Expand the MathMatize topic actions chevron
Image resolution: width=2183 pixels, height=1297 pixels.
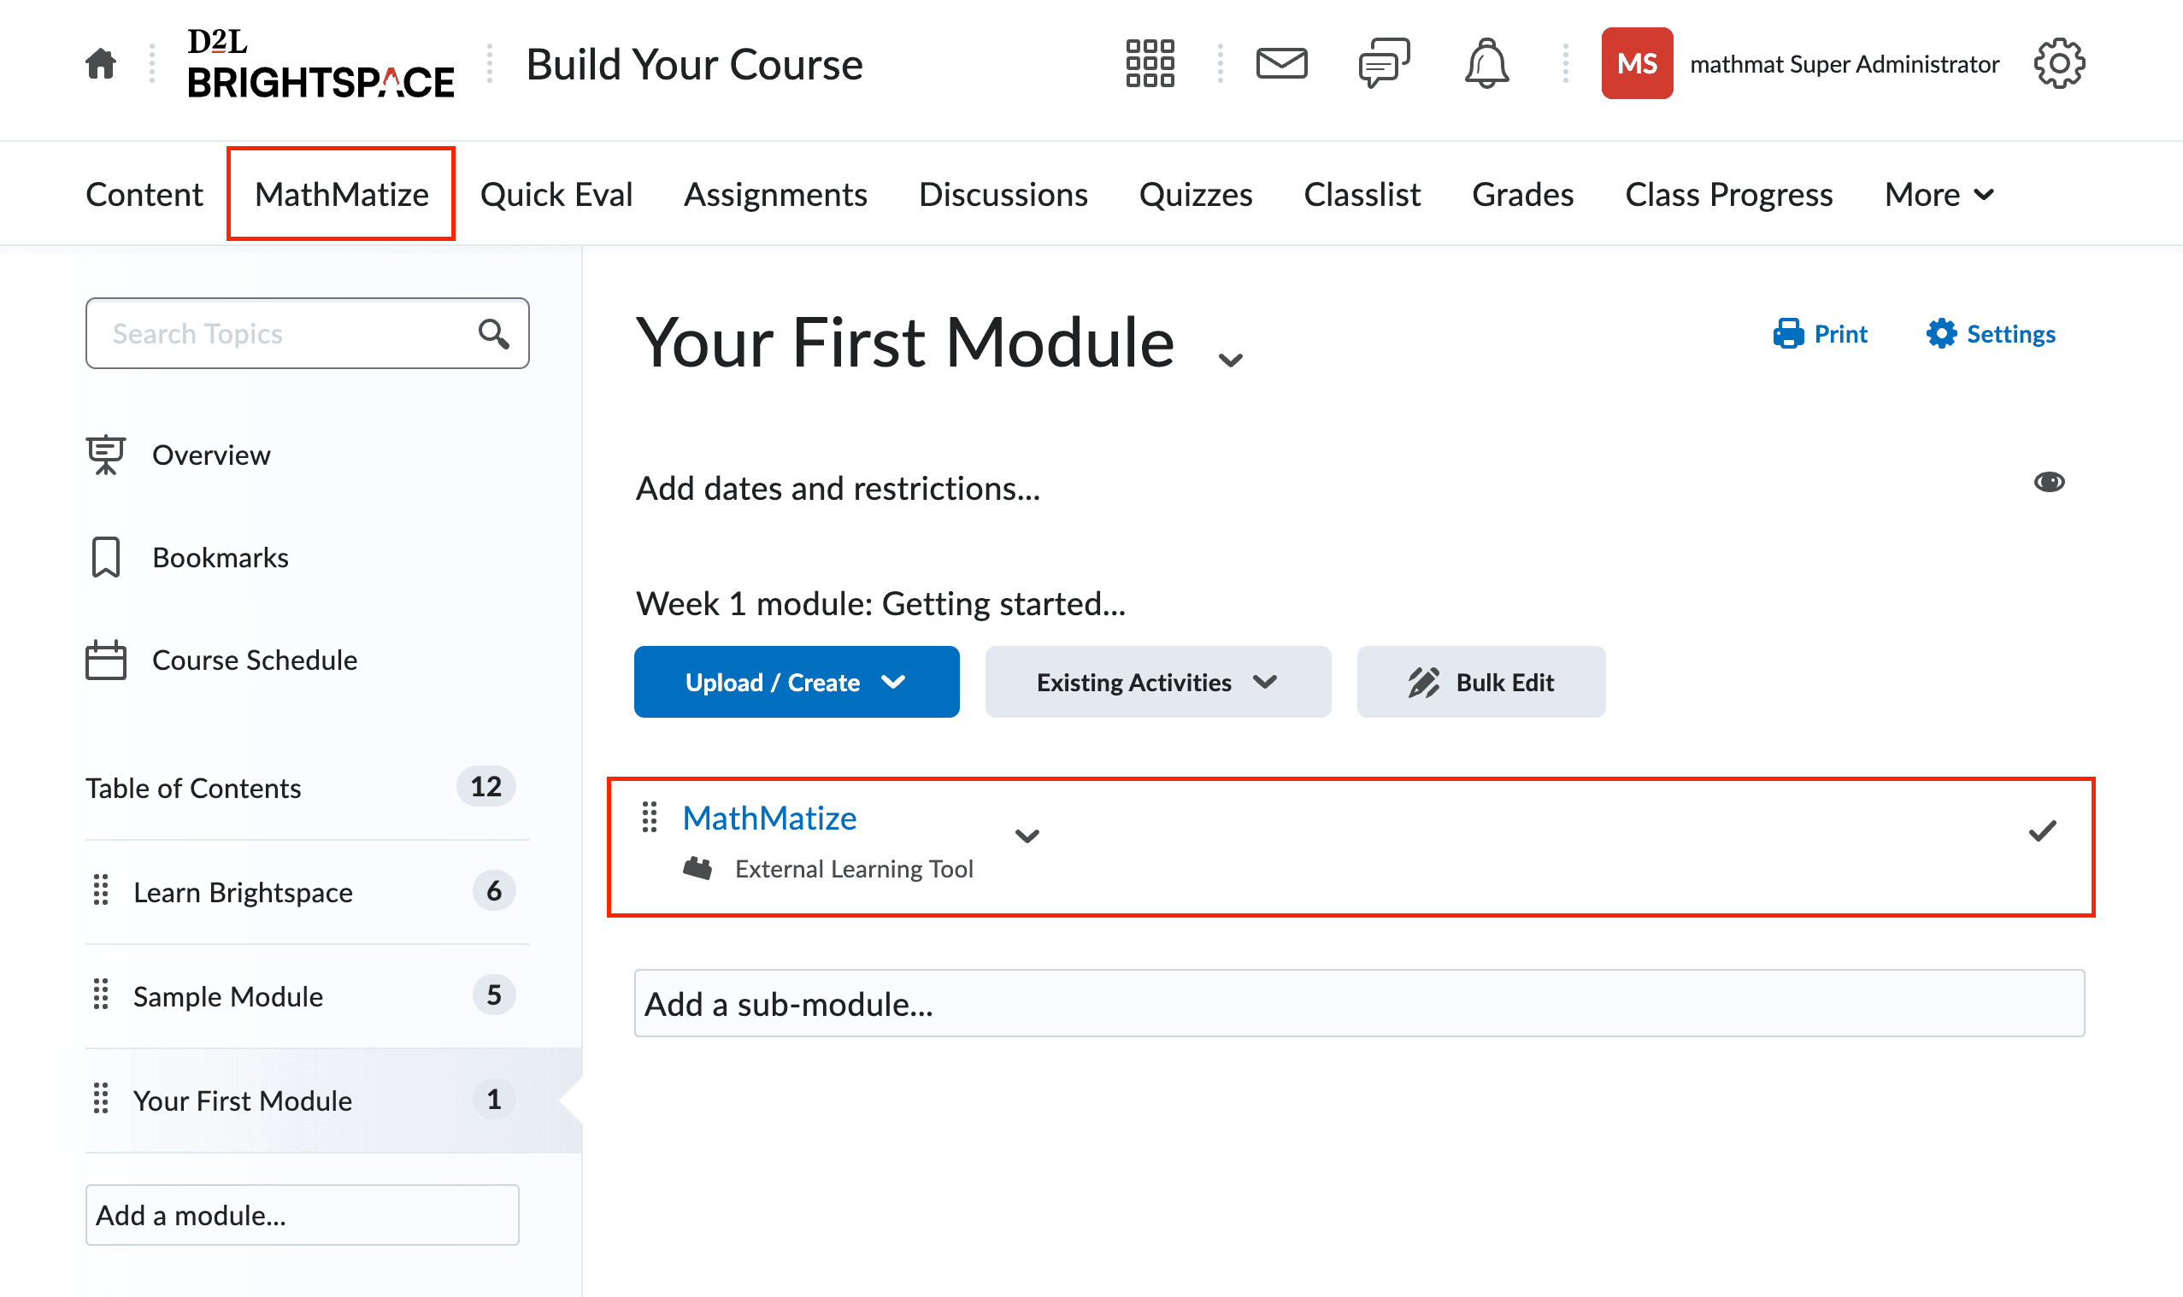(x=1027, y=836)
